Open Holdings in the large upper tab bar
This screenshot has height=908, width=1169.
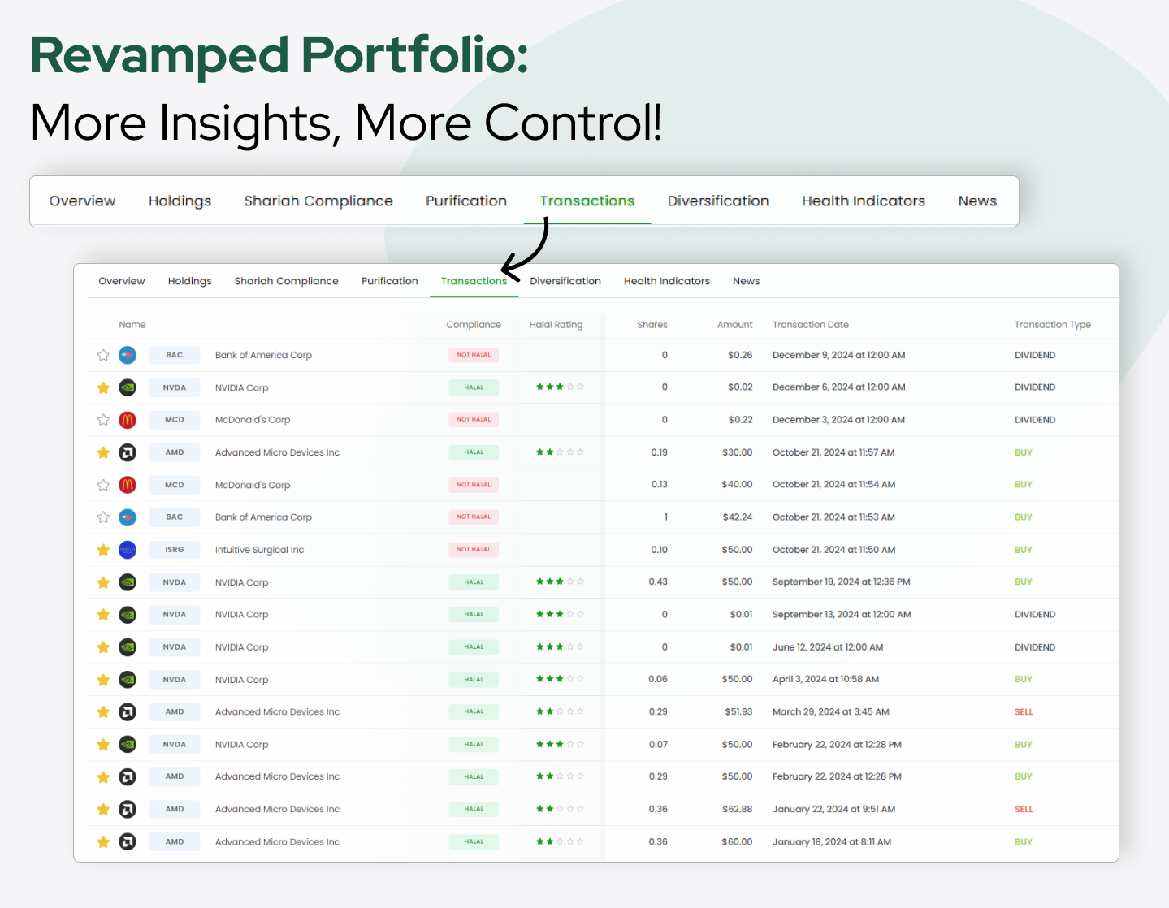click(180, 201)
